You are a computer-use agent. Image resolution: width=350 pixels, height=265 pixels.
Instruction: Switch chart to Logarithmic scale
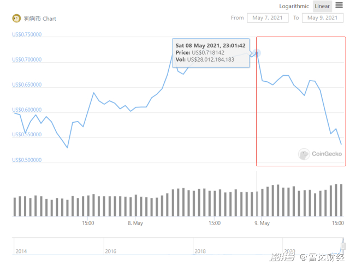coord(294,7)
